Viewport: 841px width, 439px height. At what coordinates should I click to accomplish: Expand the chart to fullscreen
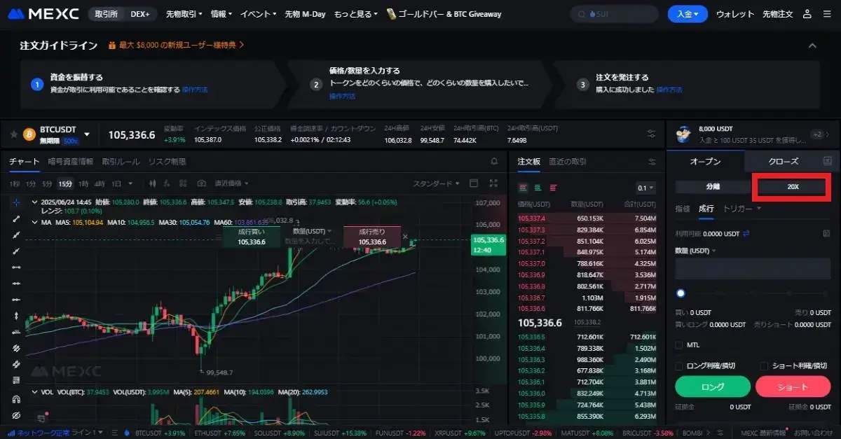pos(493,183)
